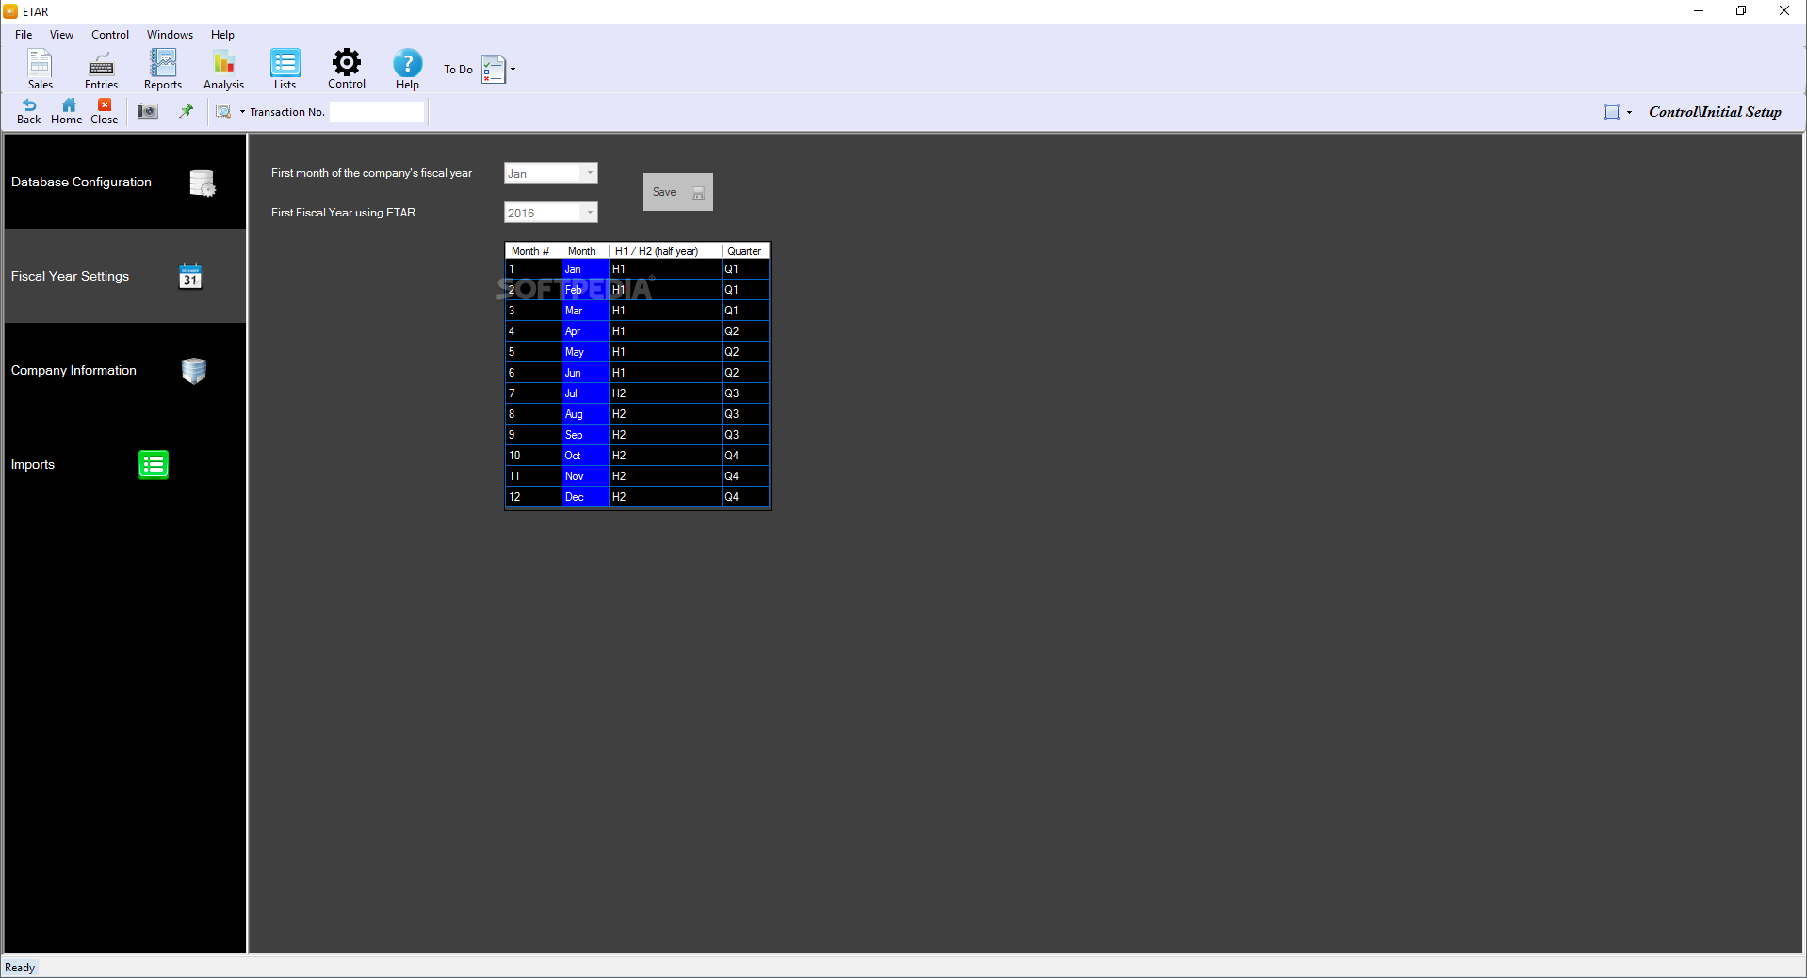1807x978 pixels.
Task: Click the Quarter column header
Action: click(745, 251)
